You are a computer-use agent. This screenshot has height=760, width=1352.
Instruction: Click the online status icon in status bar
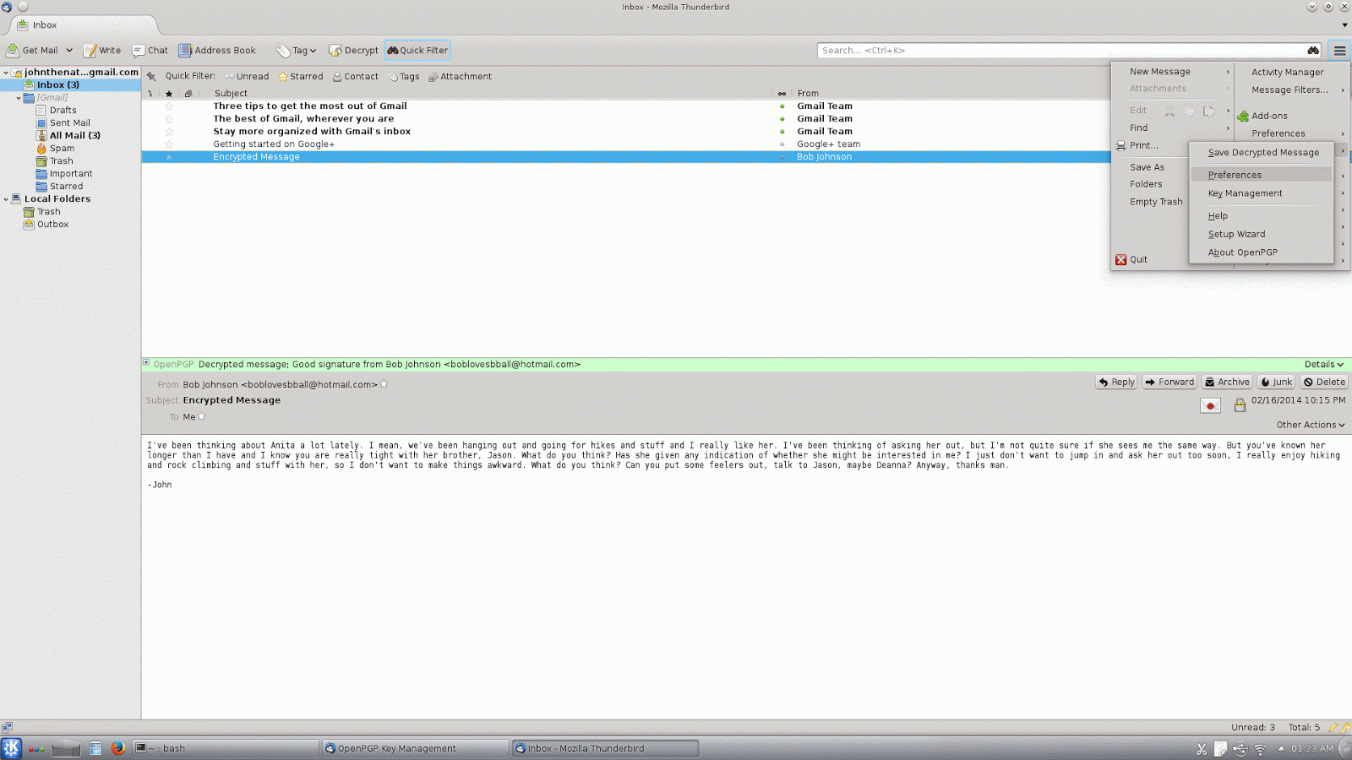[7, 727]
